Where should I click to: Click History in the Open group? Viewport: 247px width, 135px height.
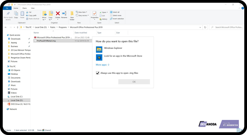click(x=103, y=19)
